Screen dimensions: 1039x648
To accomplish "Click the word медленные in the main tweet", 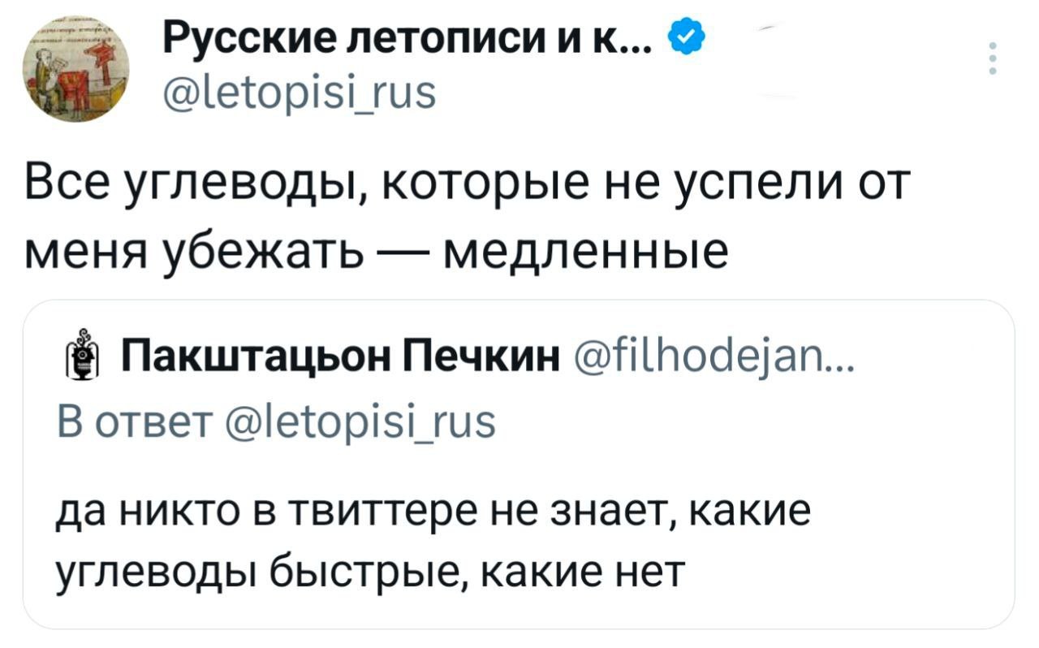I will coord(584,253).
